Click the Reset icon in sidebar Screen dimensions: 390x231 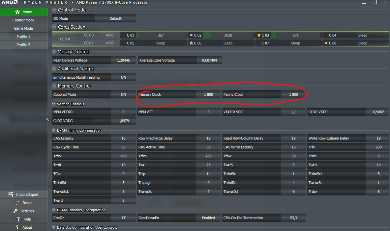[17, 203]
